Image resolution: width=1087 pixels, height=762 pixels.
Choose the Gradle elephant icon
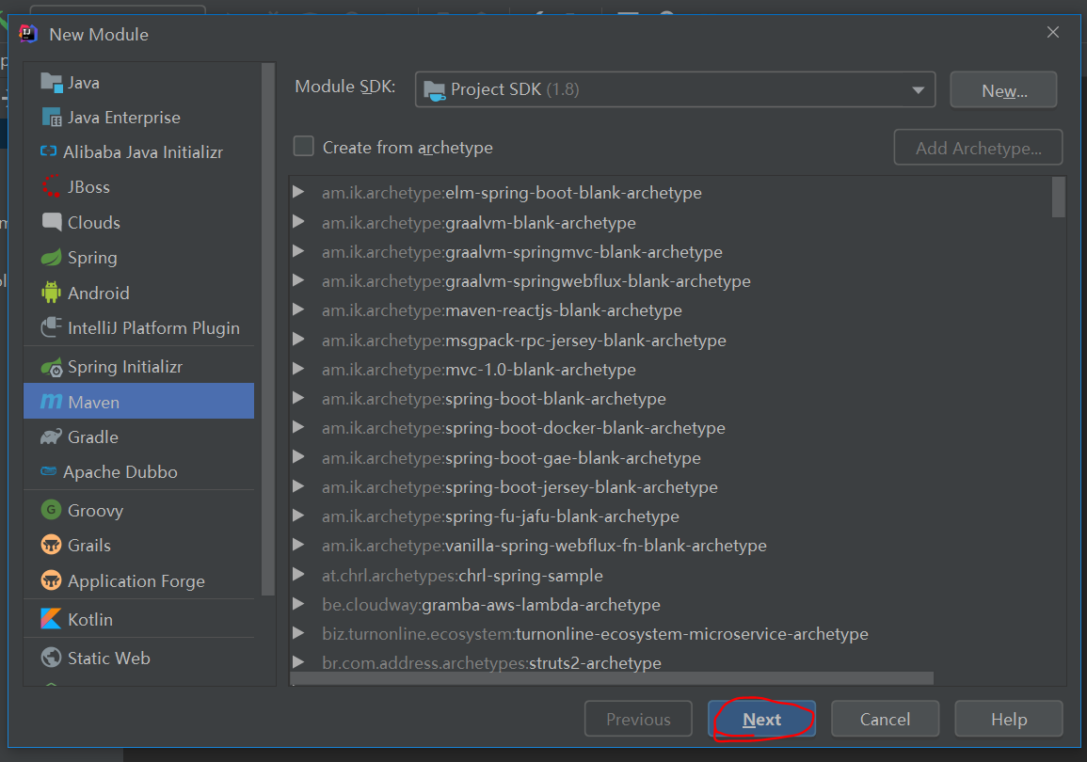(x=52, y=437)
